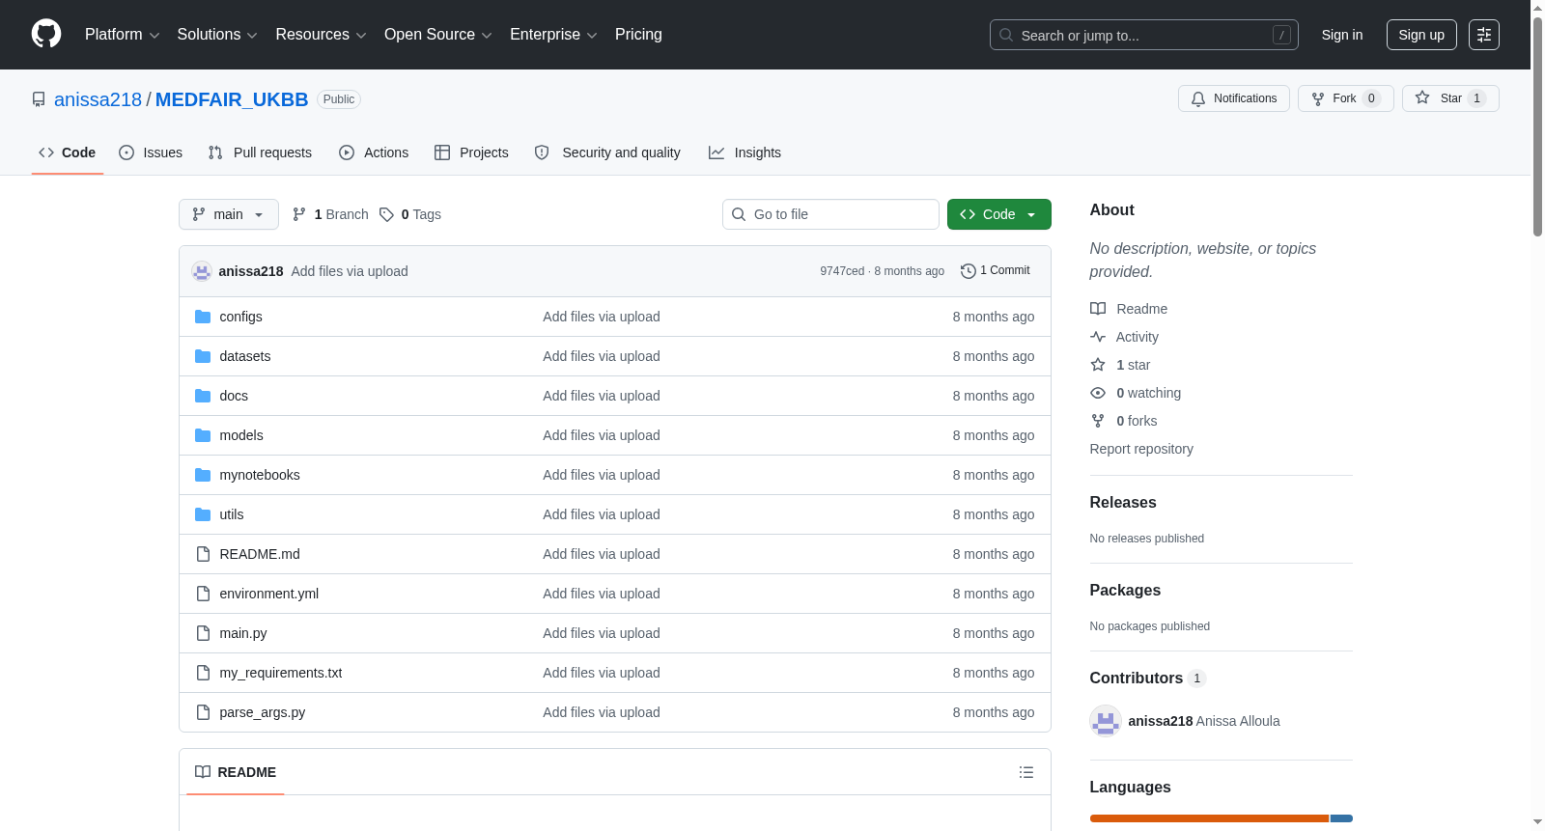Click contributor anissa218 avatar thumbnail
1545x831 pixels.
tap(1106, 721)
